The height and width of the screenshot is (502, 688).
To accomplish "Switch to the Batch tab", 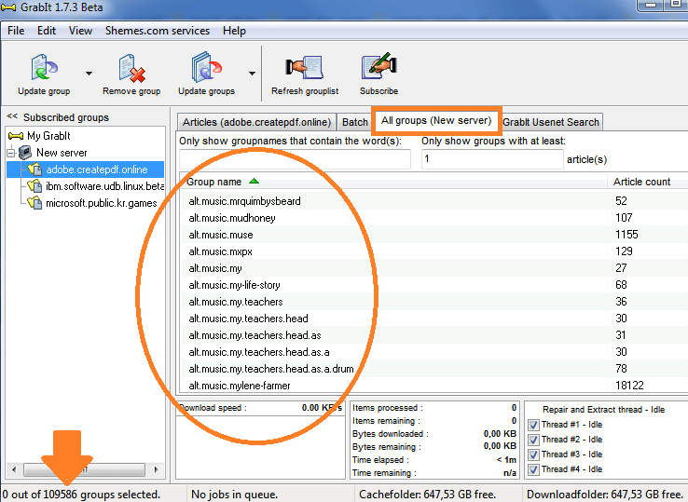I will coord(354,122).
